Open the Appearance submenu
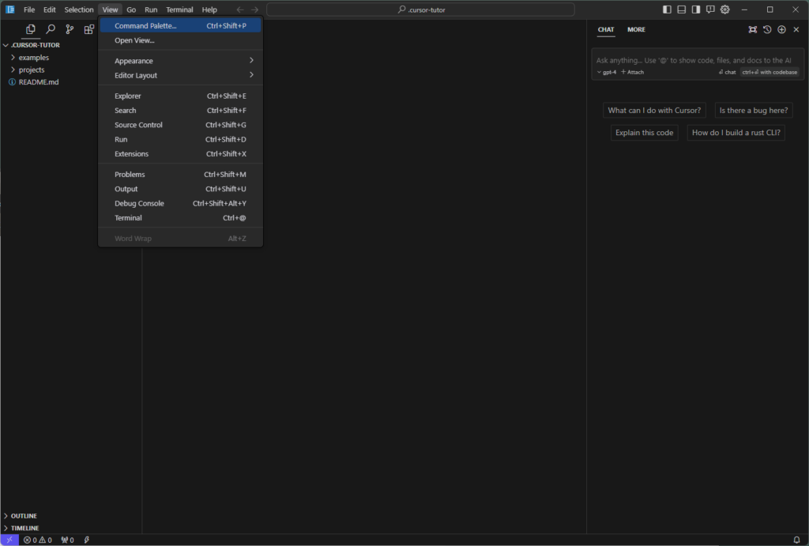The width and height of the screenshot is (809, 546). 181,60
